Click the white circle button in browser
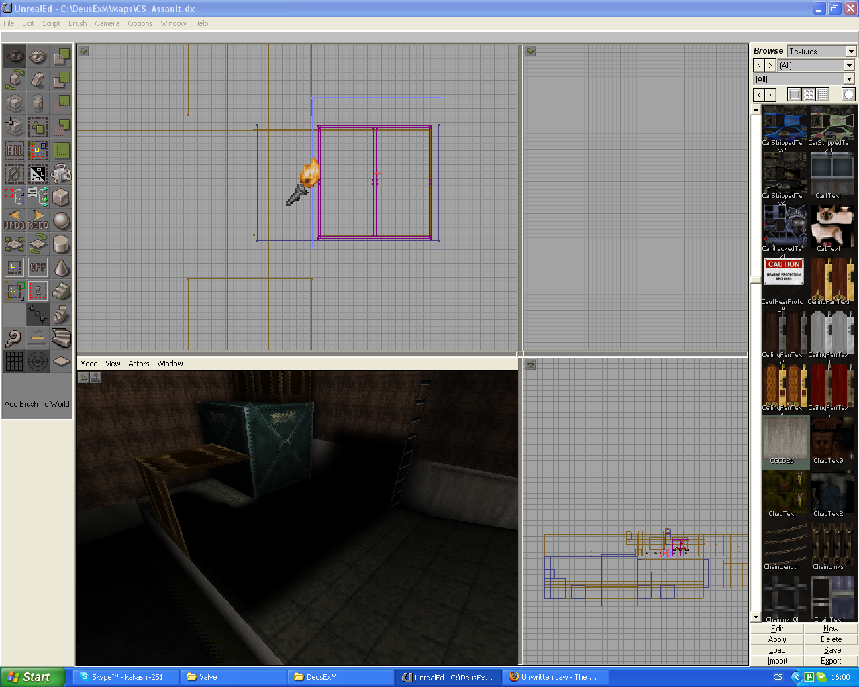859x687 pixels. pos(849,95)
